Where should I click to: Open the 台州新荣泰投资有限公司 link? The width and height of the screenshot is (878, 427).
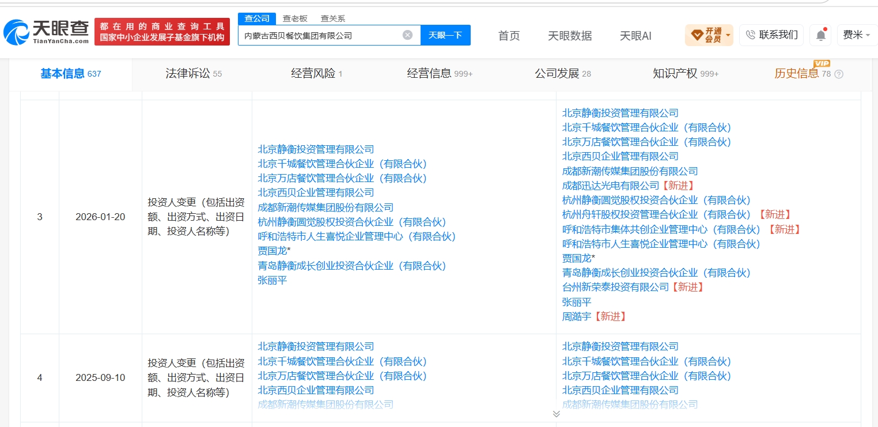coord(616,287)
